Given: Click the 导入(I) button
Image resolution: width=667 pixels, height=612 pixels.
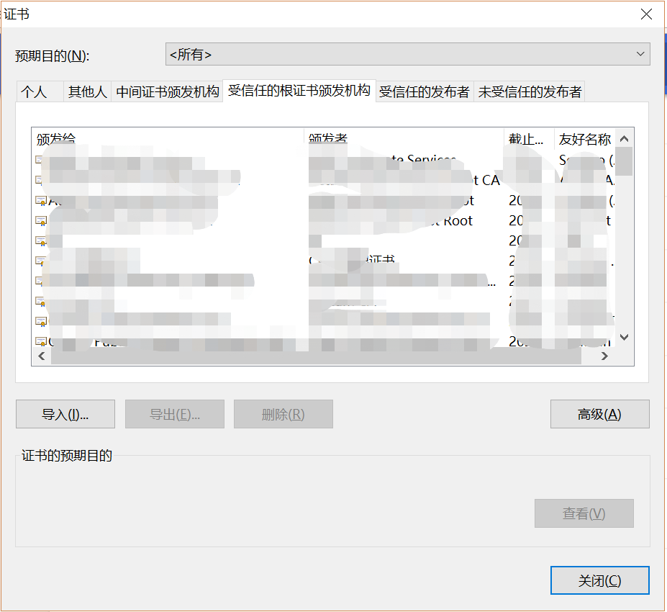Looking at the screenshot, I should pyautogui.click(x=65, y=413).
